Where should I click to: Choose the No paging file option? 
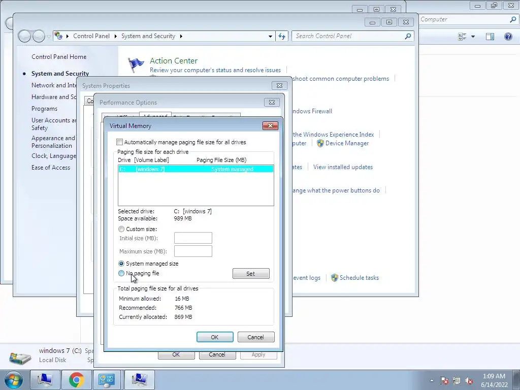pyautogui.click(x=121, y=273)
